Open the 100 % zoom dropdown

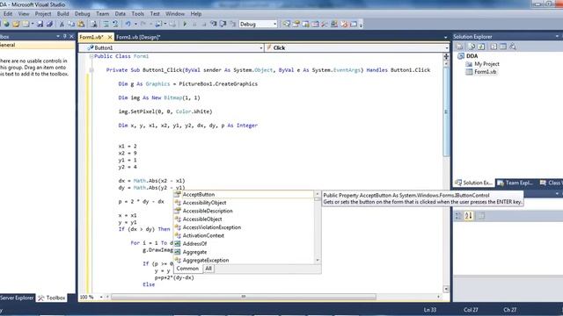tap(101, 297)
